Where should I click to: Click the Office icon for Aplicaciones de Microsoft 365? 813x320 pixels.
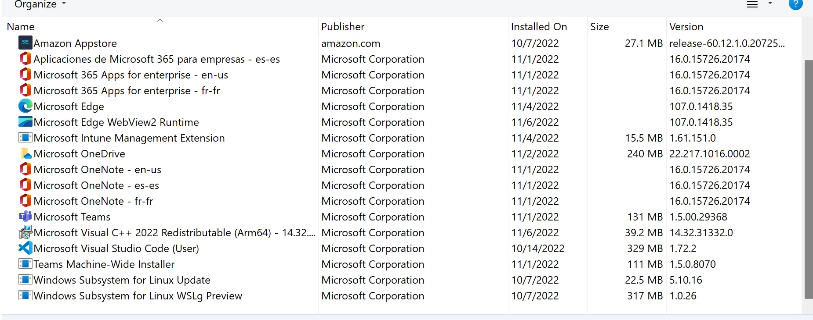point(25,58)
